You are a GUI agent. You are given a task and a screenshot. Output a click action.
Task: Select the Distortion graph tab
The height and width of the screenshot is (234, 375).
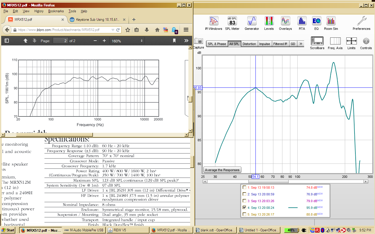pyautogui.click(x=249, y=44)
